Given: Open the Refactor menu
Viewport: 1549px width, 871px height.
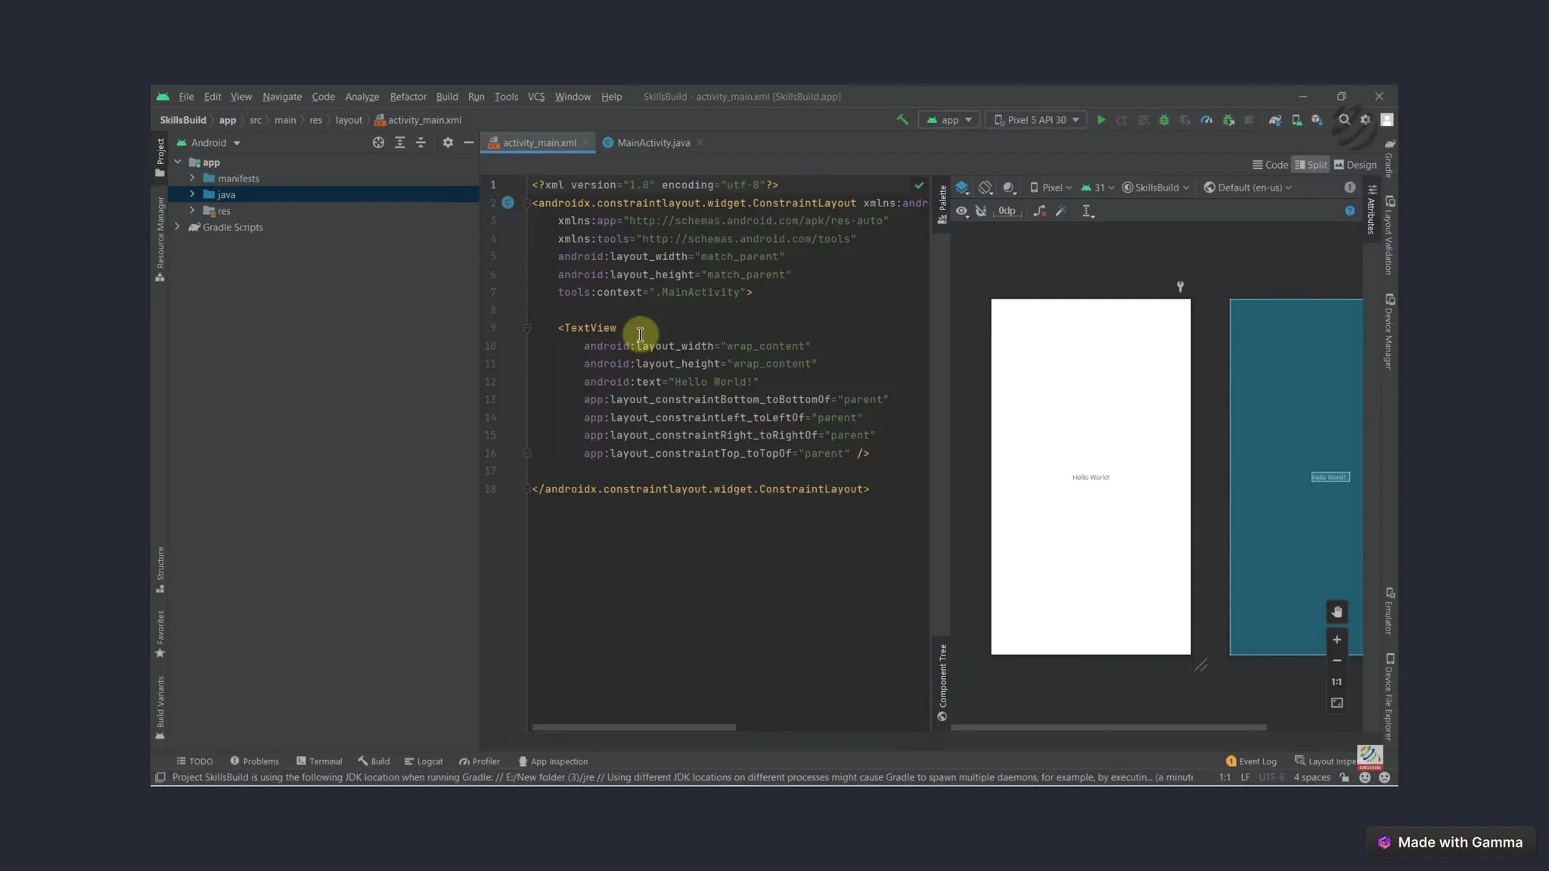Looking at the screenshot, I should 408,97.
